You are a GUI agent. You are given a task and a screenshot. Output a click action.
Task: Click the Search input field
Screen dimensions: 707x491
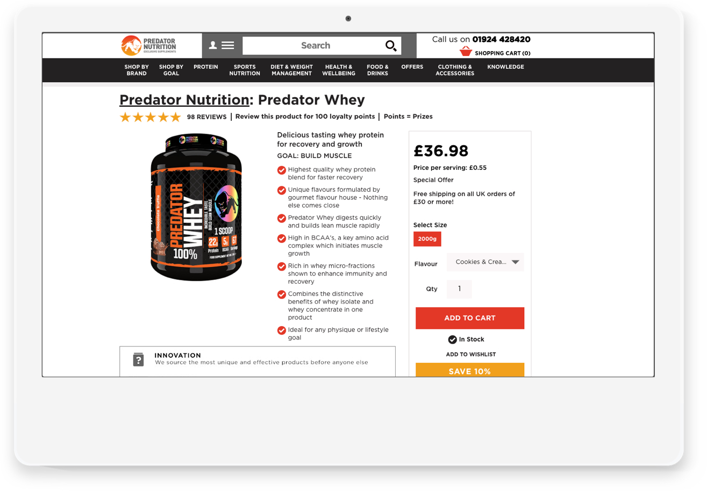point(316,46)
